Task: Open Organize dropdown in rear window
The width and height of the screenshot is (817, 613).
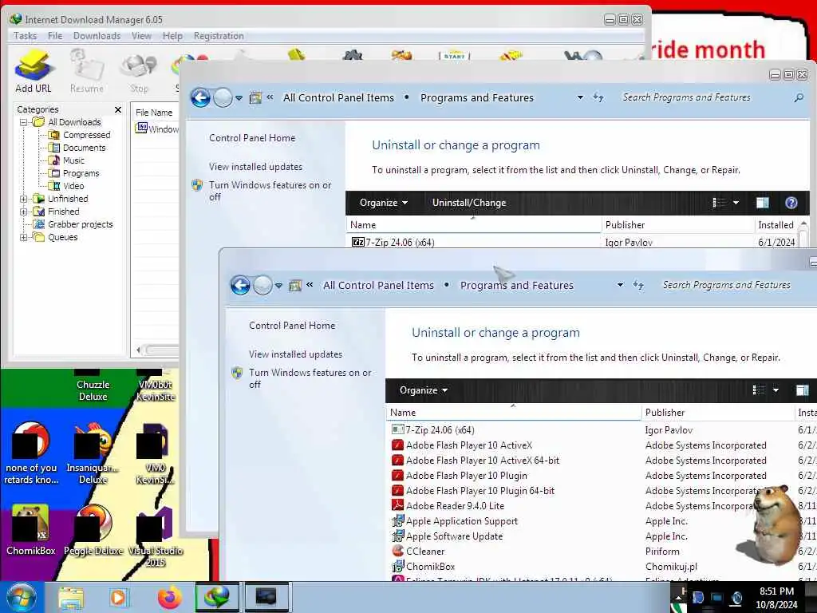Action: (384, 203)
